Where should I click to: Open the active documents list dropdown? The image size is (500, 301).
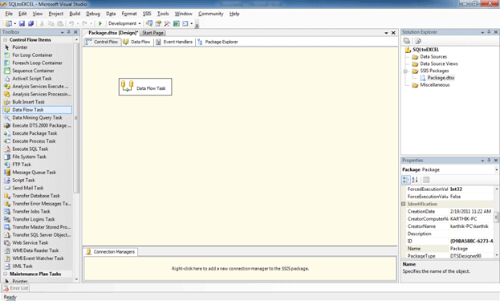pos(386,33)
